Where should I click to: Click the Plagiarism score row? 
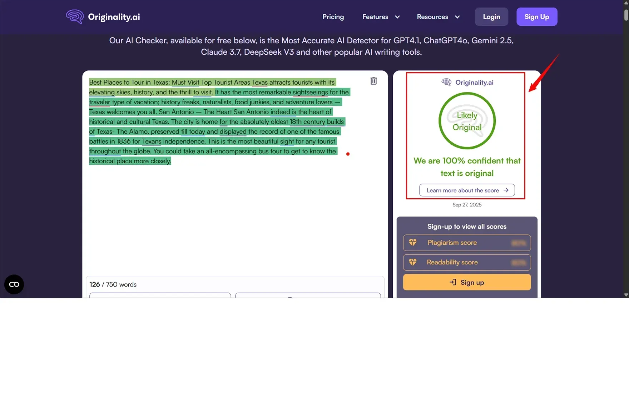tap(467, 243)
